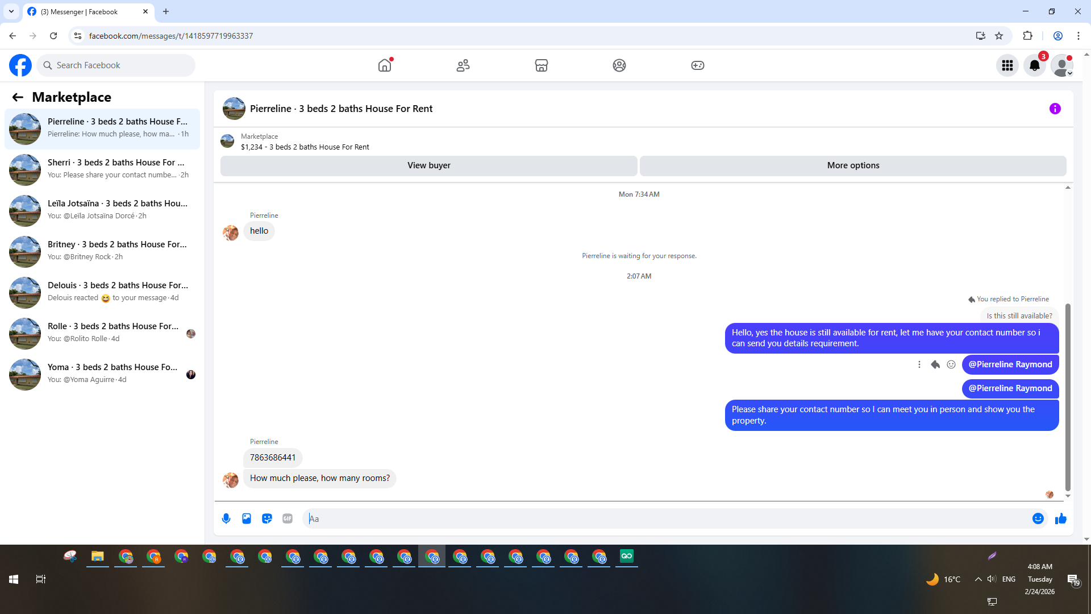Go to the Friends tab in the top navigation
1091x614 pixels.
[x=463, y=65]
